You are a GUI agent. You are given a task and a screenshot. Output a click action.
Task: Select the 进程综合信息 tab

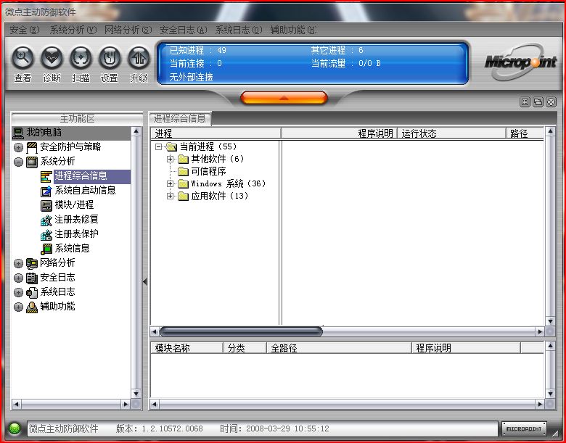point(180,118)
